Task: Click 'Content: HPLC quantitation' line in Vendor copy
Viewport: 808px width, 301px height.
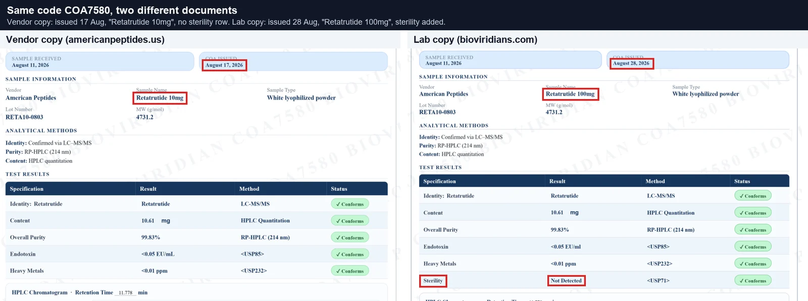Action: 39,161
